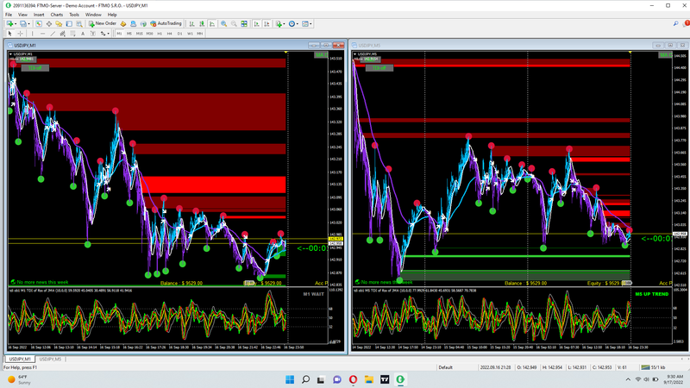Toggle the MA button on M1 chart
The height and width of the screenshot is (388, 690).
coord(321,55)
